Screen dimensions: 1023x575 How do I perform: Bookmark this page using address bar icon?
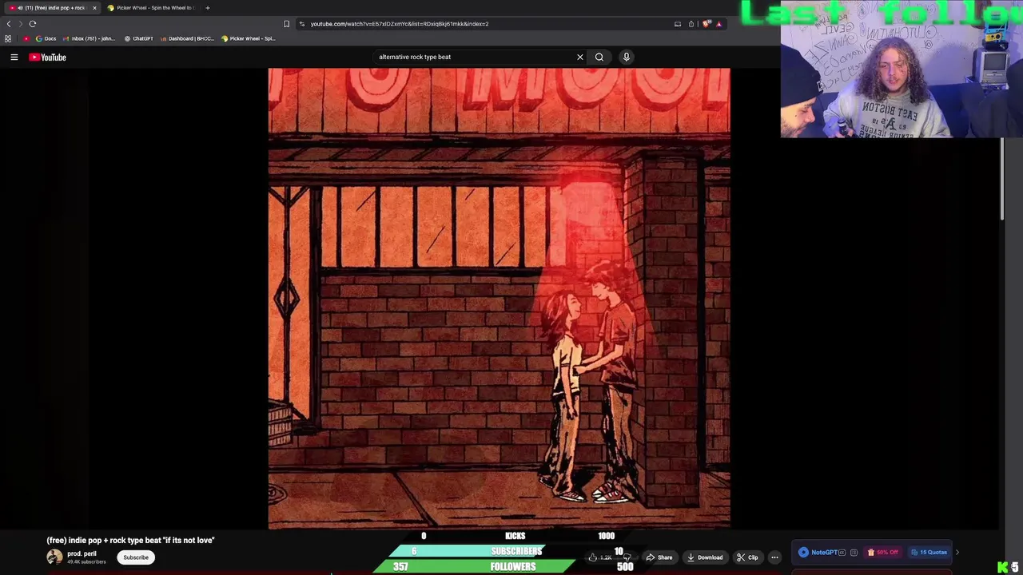(286, 24)
